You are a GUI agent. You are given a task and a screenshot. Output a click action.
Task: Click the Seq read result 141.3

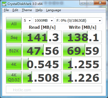tap(42, 37)
